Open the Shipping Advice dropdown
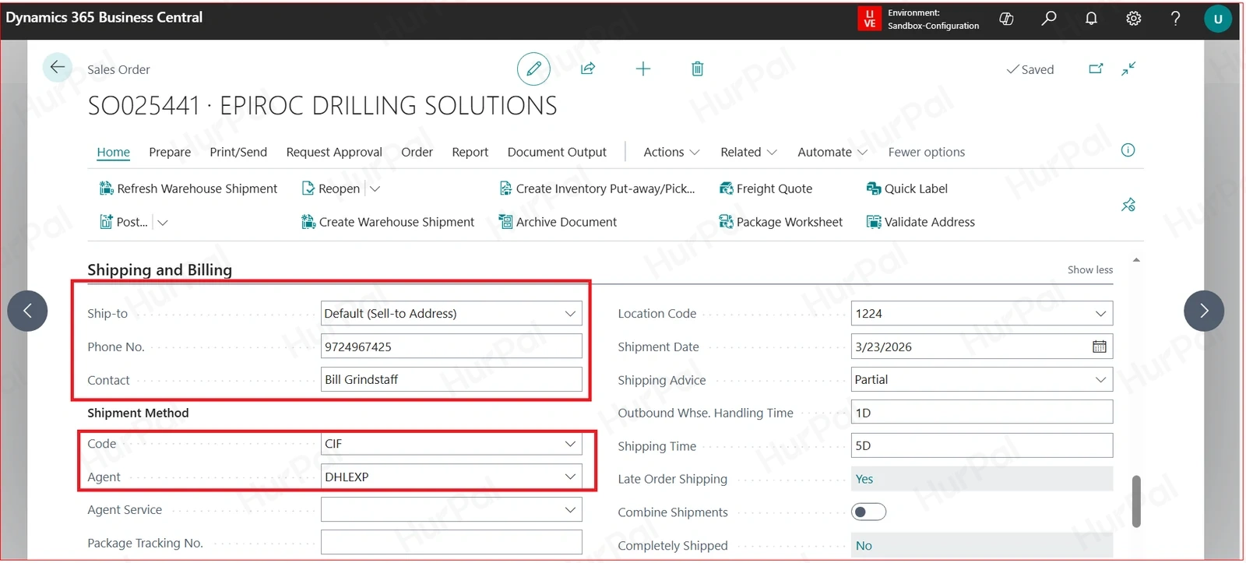Viewport: 1246px width, 563px height. point(1101,379)
